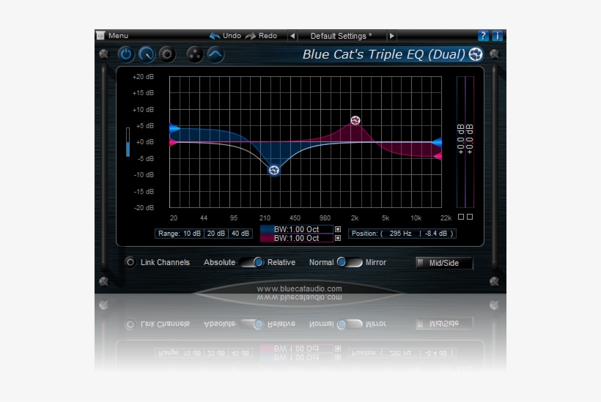Click the pink low shelf arrow handle
Viewport: 601px width, 402px height.
(173, 143)
